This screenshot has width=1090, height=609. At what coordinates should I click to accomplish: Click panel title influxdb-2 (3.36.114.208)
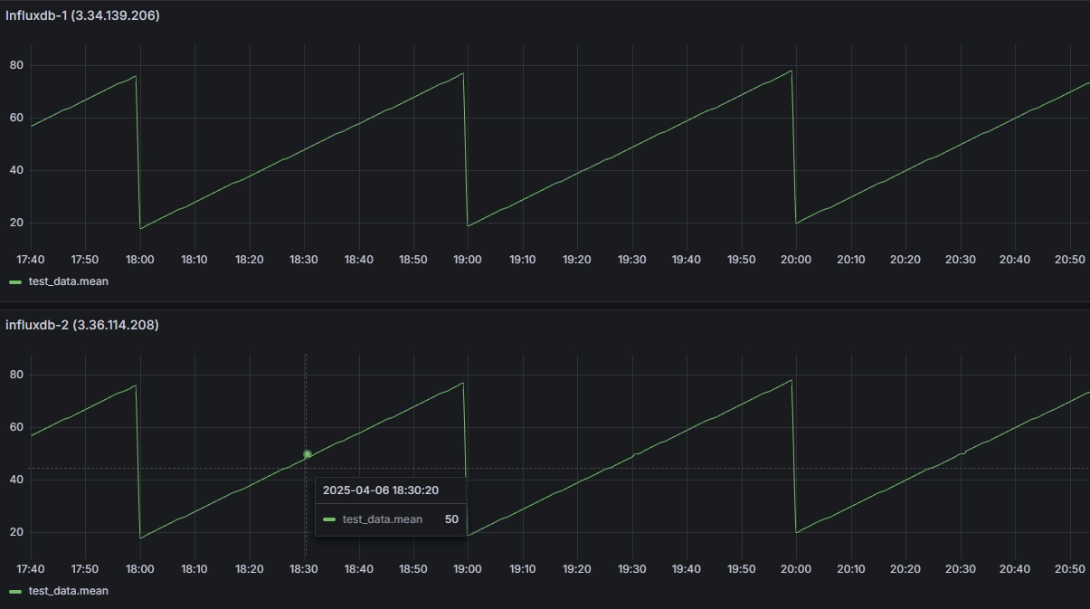tap(81, 324)
